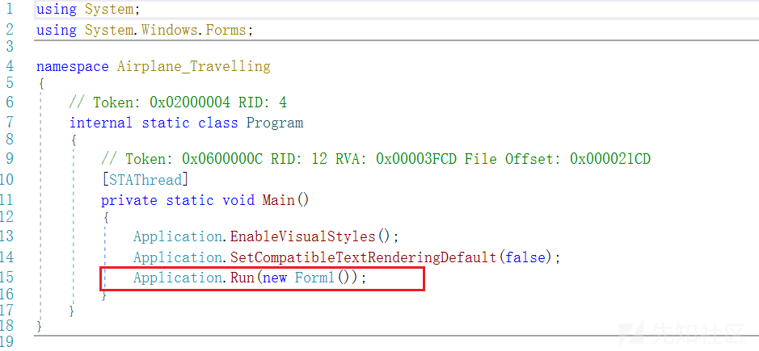Click the 'private' keyword
Screen dimensions: 759x351
pos(129,200)
